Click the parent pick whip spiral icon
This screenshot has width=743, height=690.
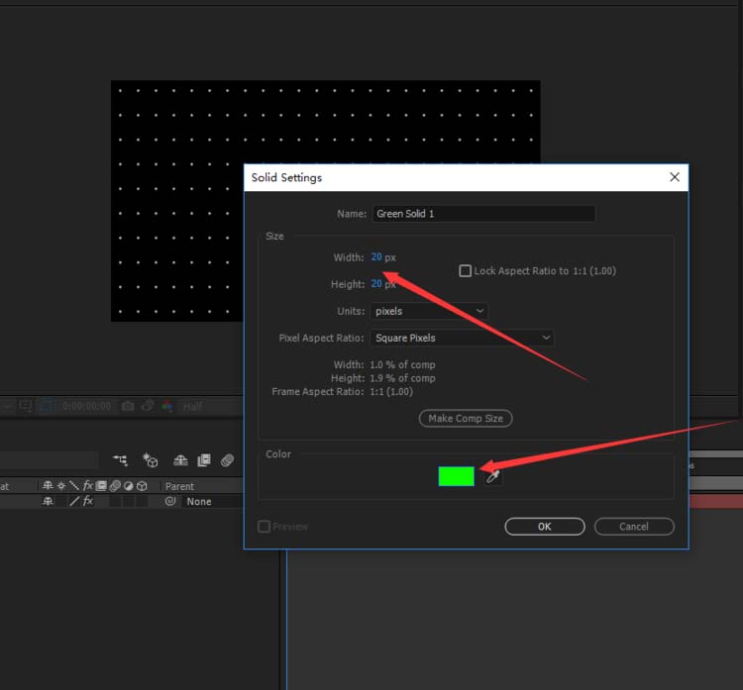point(170,502)
